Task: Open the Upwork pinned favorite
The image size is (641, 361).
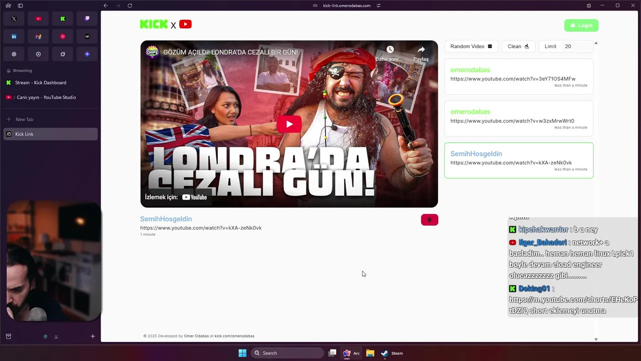Action: coord(87,37)
